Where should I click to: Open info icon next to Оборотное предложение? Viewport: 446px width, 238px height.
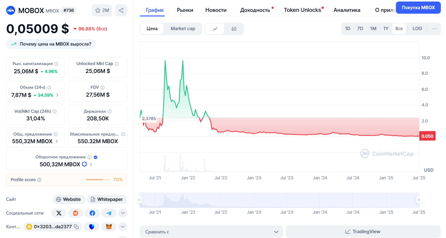pos(90,157)
